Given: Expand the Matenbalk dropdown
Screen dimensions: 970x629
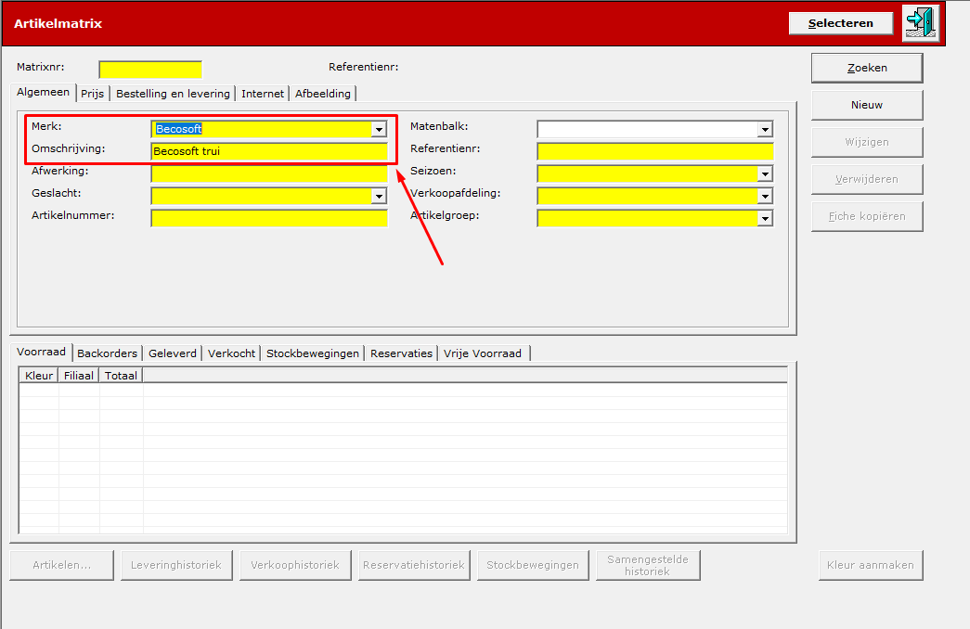Looking at the screenshot, I should [x=765, y=129].
